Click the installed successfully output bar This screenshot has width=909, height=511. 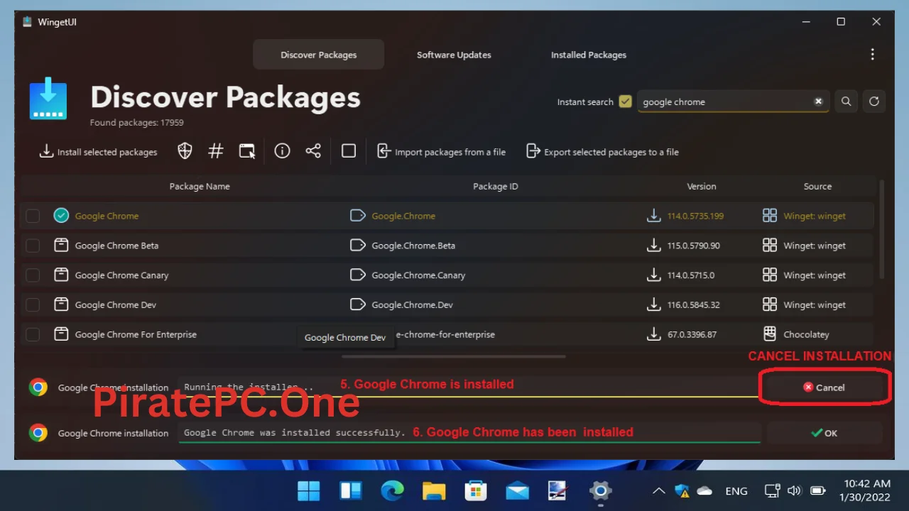point(469,432)
